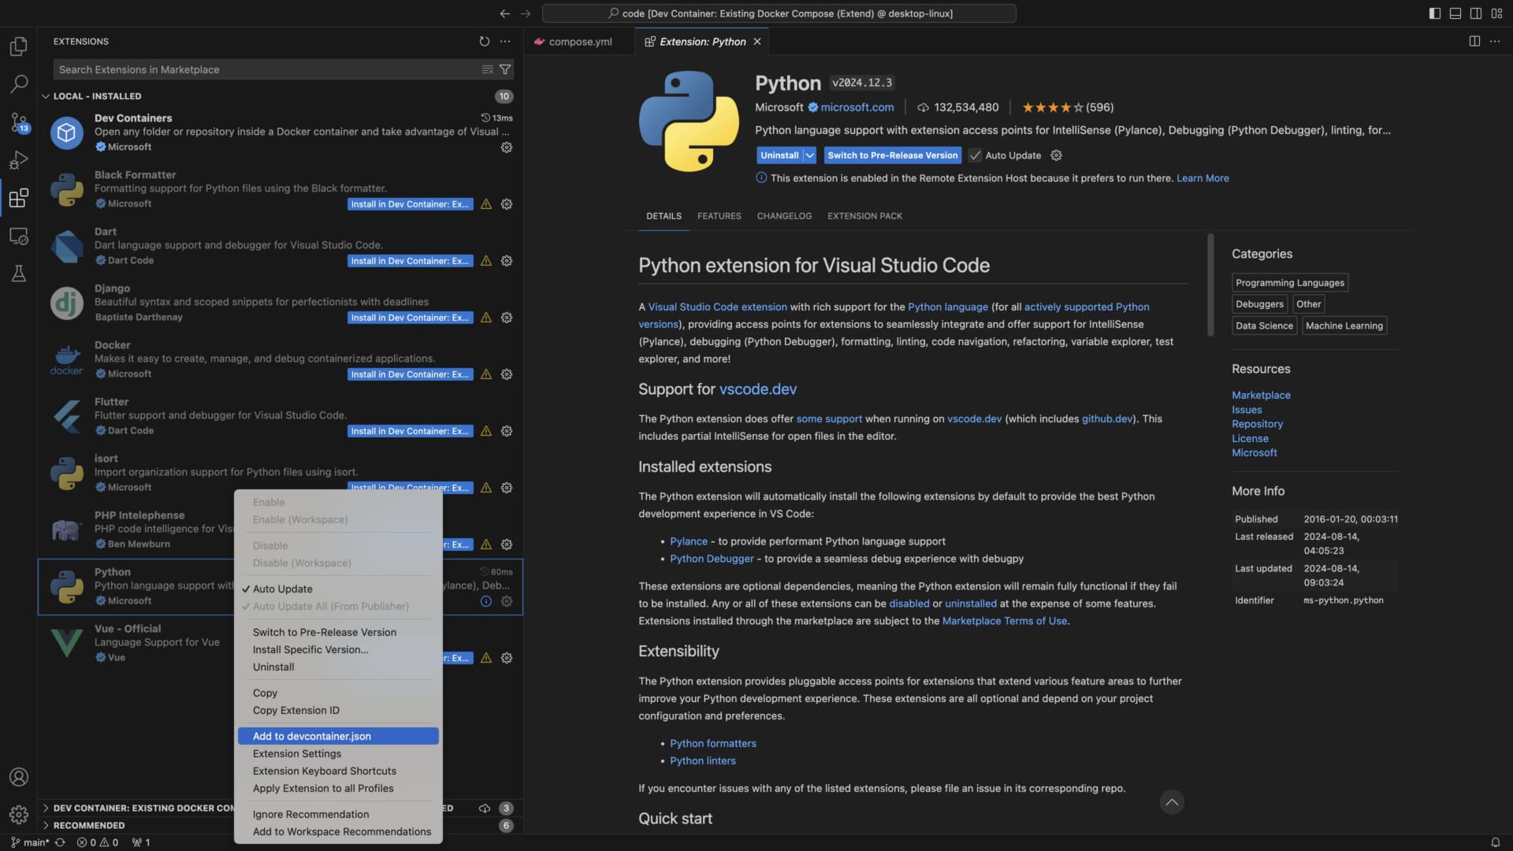Switch to the Features tab

pos(719,216)
